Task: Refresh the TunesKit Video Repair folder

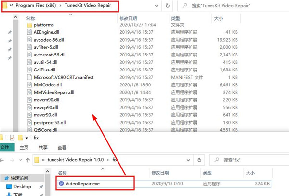Action: [x=167, y=6]
